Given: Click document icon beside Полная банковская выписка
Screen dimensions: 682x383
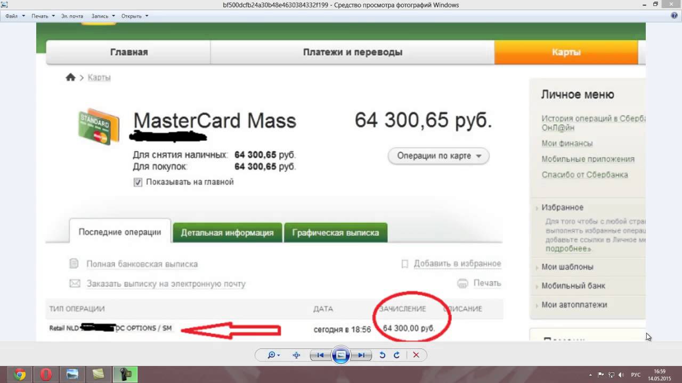Looking at the screenshot, I should point(74,263).
